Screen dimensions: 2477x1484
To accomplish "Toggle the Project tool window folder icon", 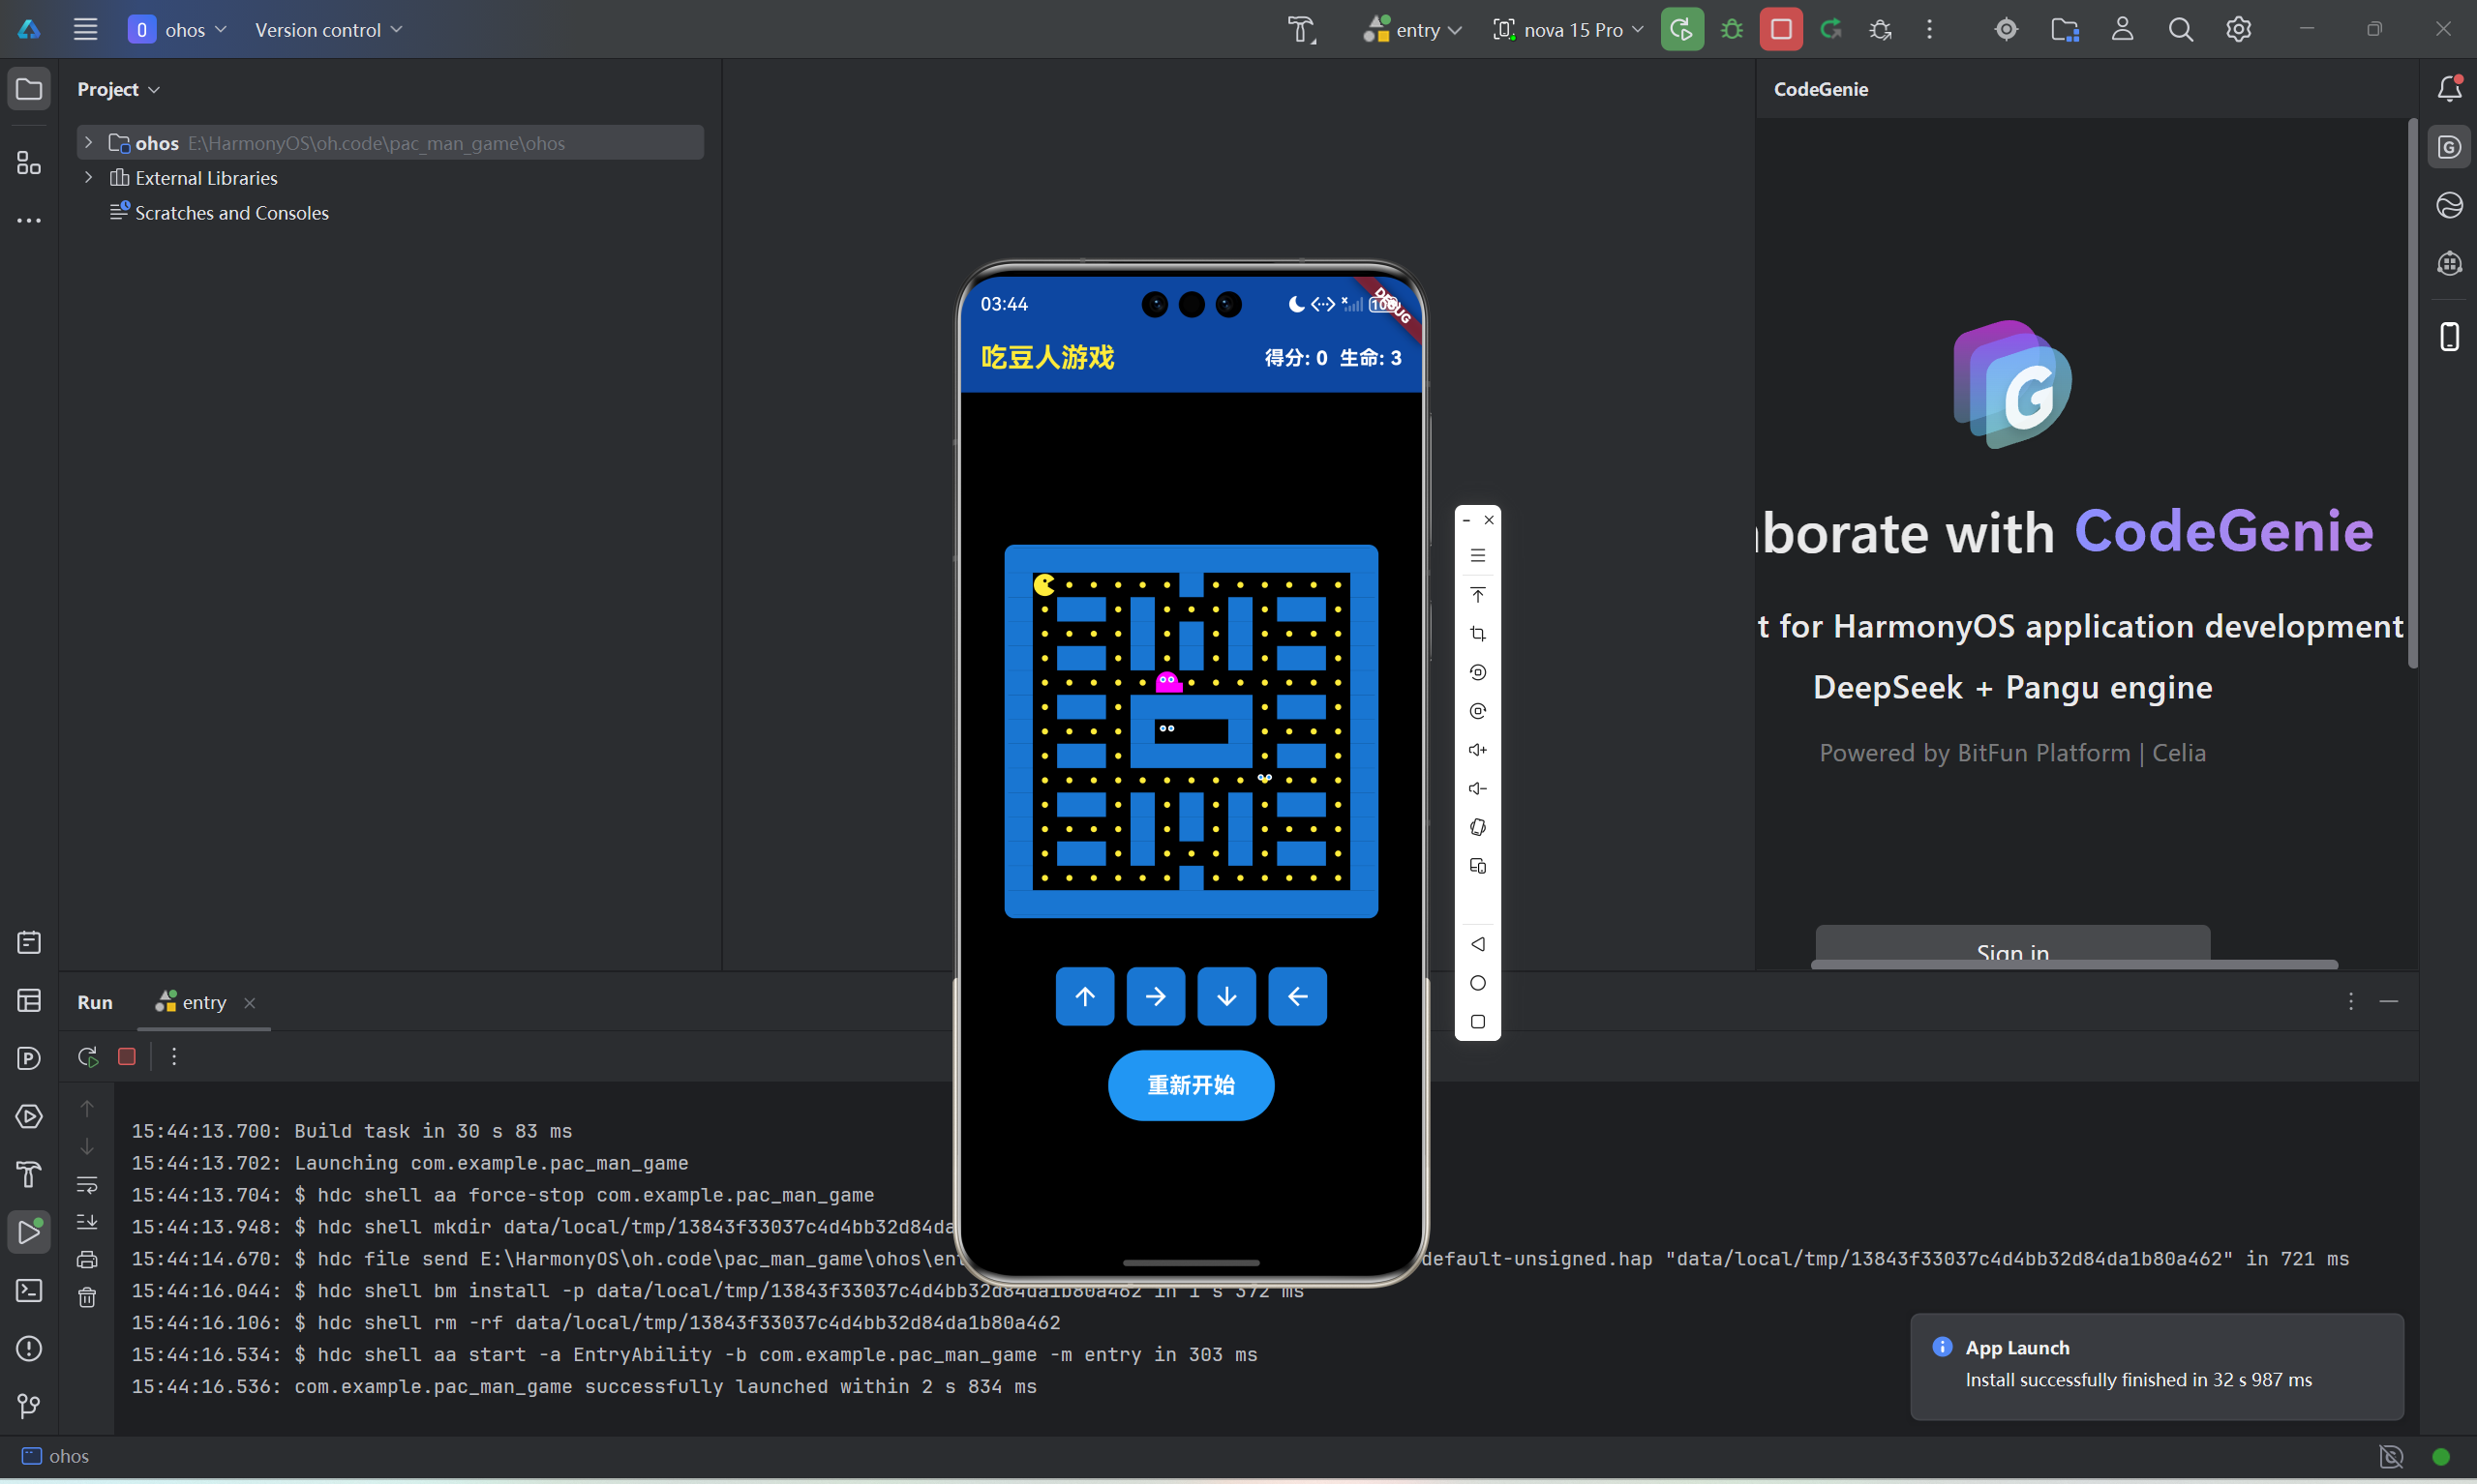I will tap(29, 89).
